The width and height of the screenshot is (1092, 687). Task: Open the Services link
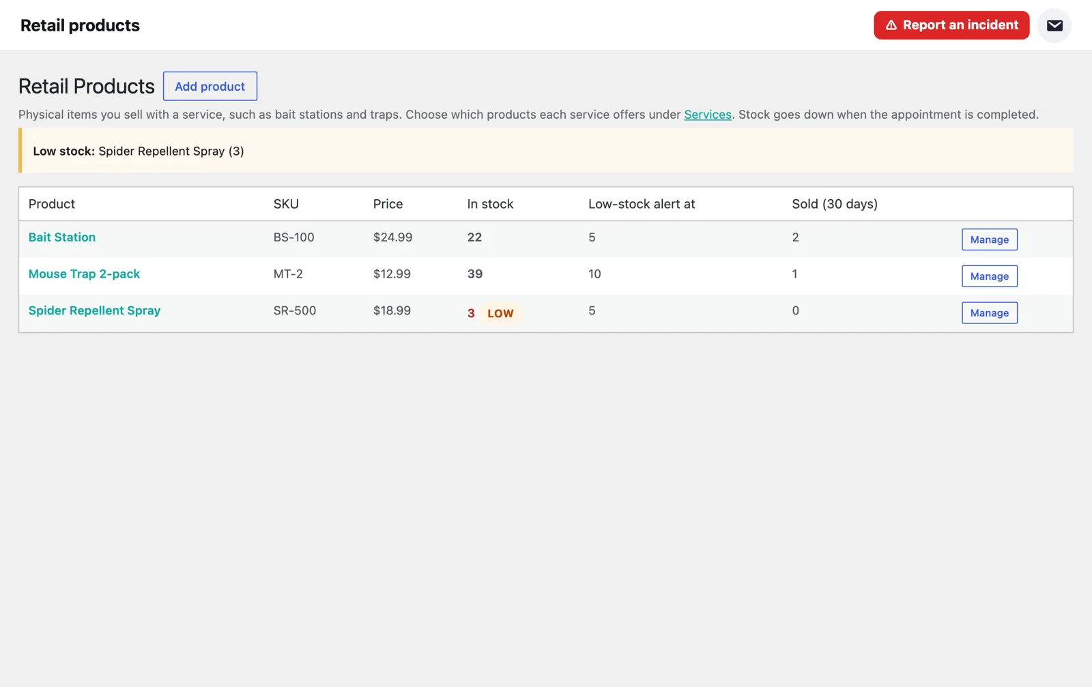point(707,115)
